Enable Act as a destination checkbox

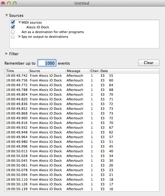tap(13, 32)
